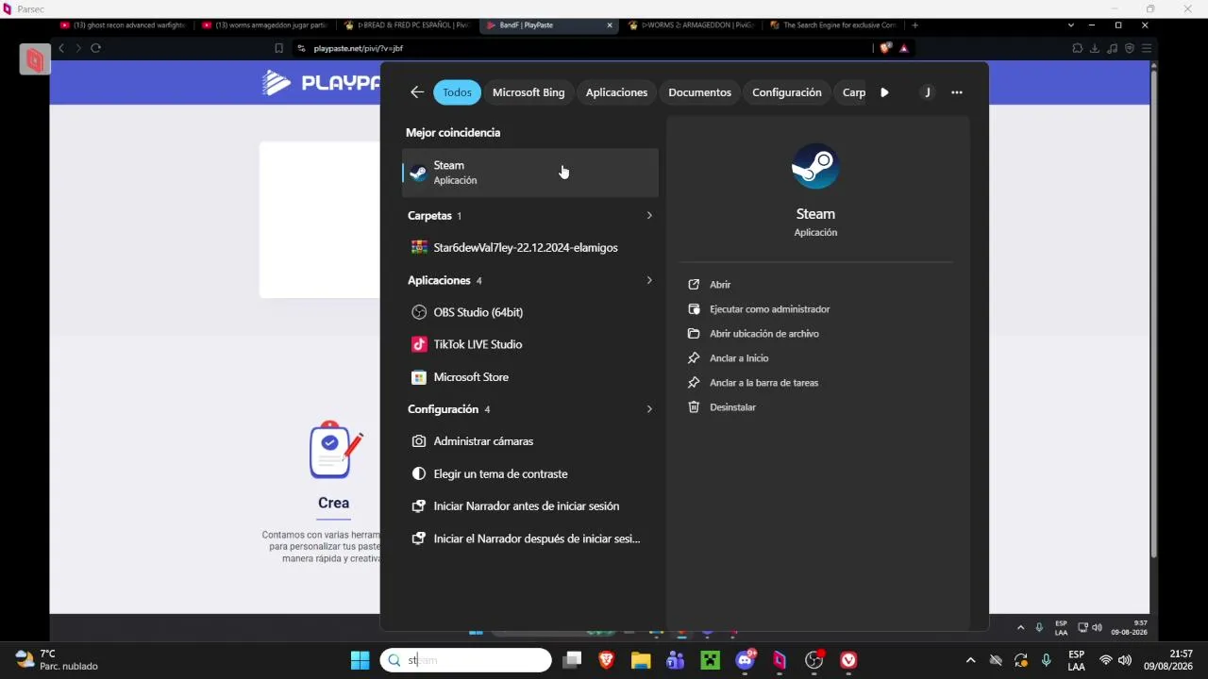Open the Windows Start menu
Screen dimensions: 1208x679
360,660
